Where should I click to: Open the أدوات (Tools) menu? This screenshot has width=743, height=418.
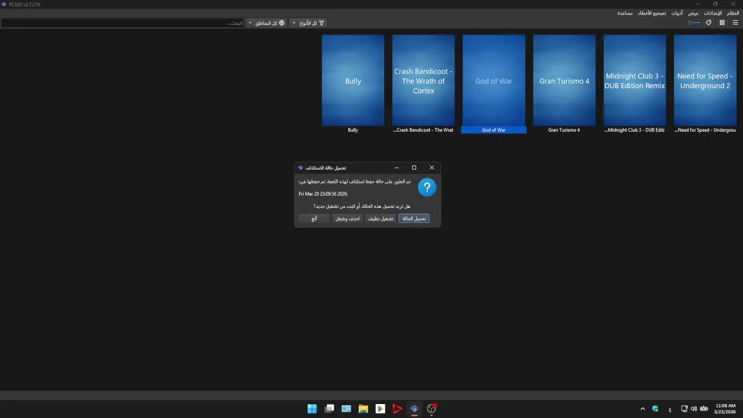(677, 13)
